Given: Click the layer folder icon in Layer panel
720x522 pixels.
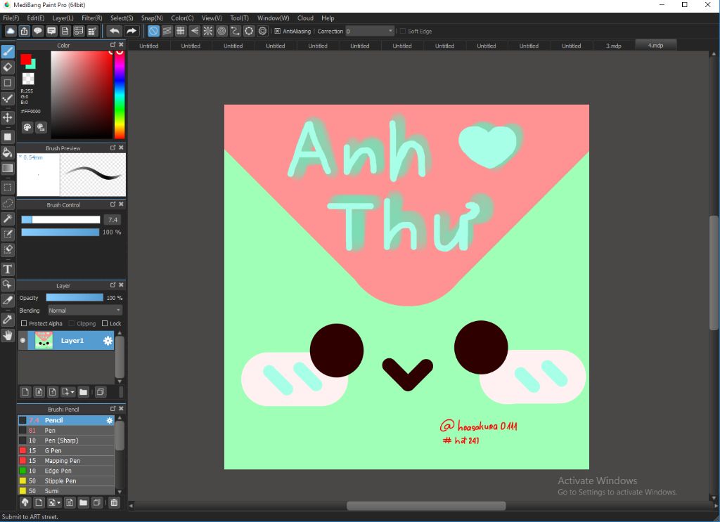Looking at the screenshot, I should tap(83, 392).
